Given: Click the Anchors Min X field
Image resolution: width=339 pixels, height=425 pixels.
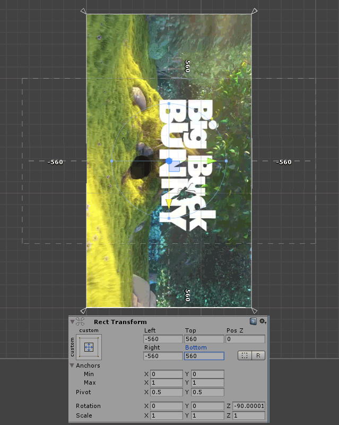Looking at the screenshot, I should tap(167, 374).
